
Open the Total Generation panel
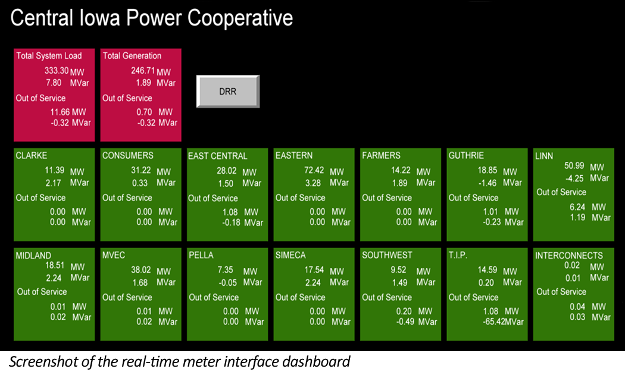(141, 95)
